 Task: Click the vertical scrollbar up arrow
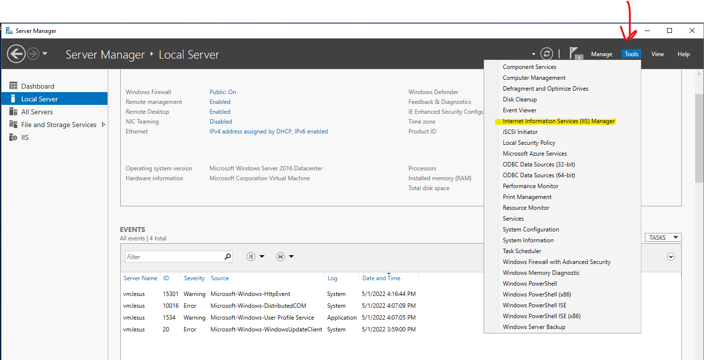click(700, 73)
